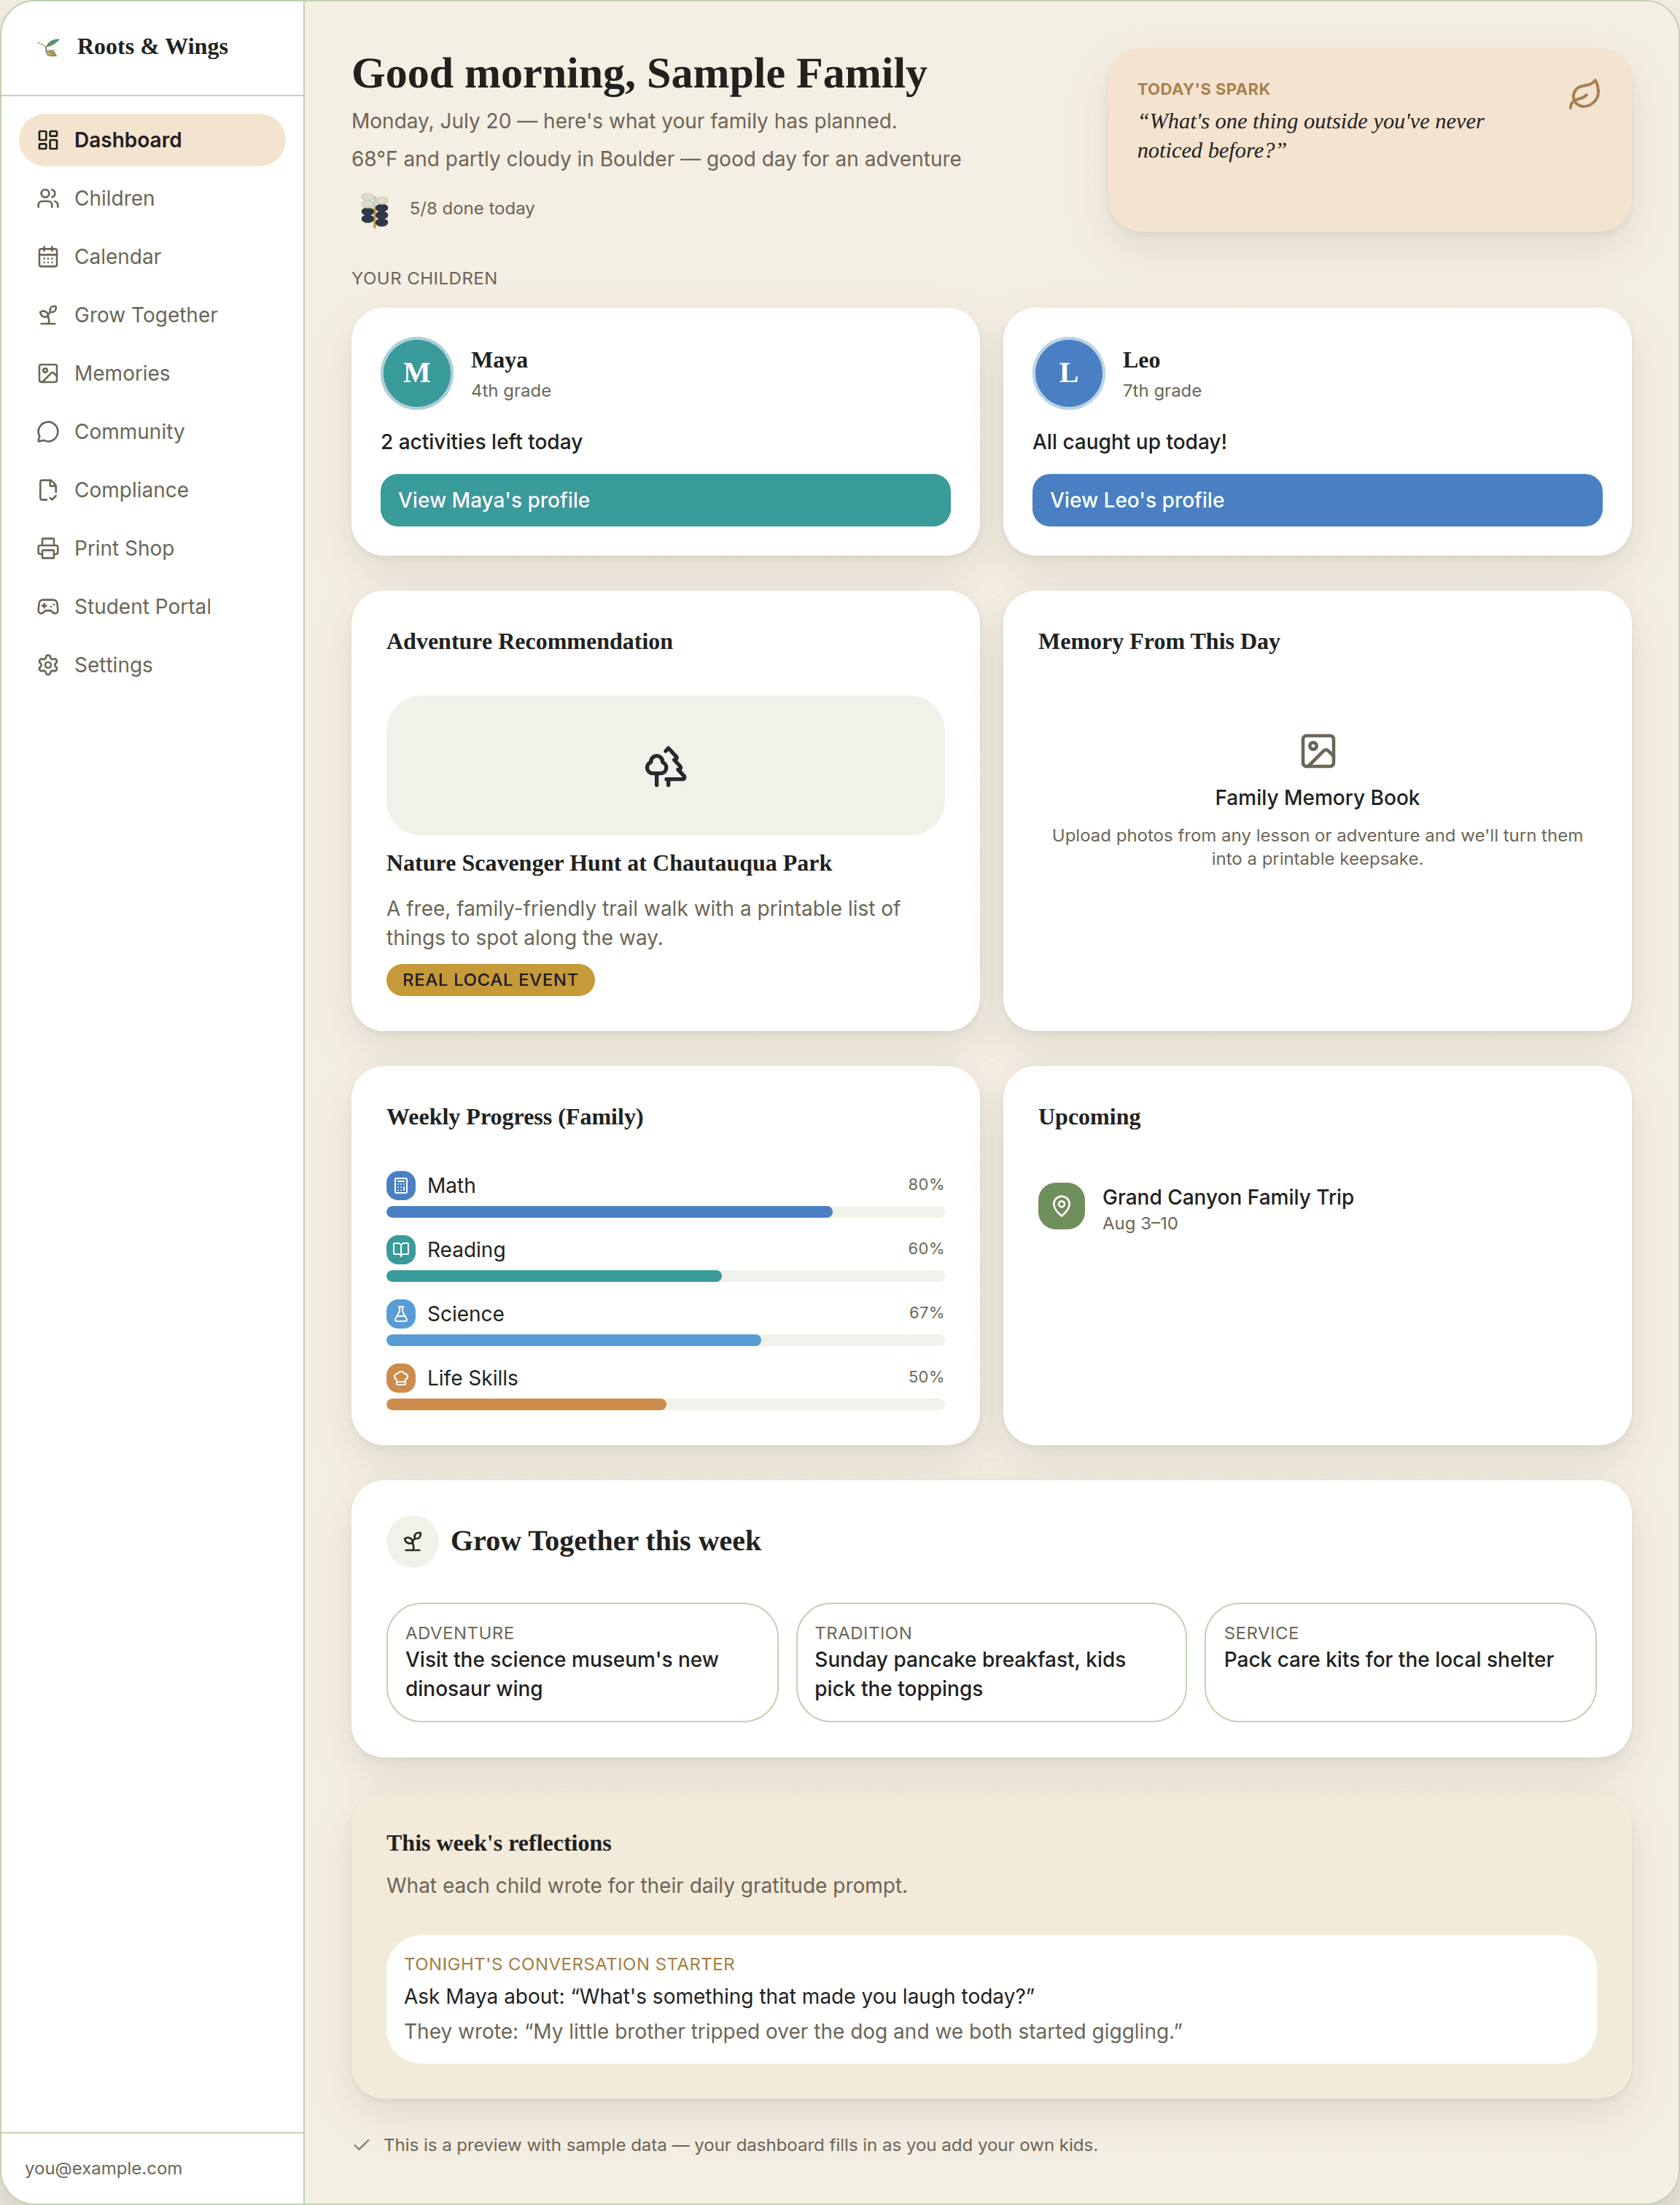
Task: Navigate to Grow Together in sidebar
Action: [152, 315]
